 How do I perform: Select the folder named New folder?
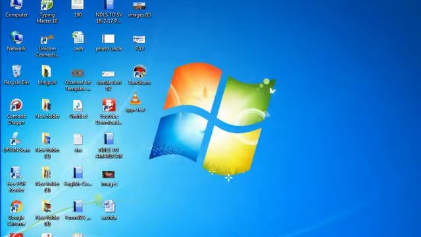pos(47,109)
